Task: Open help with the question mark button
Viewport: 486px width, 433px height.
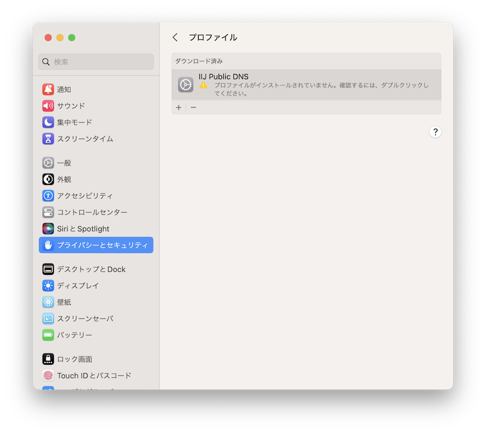Action: tap(435, 132)
